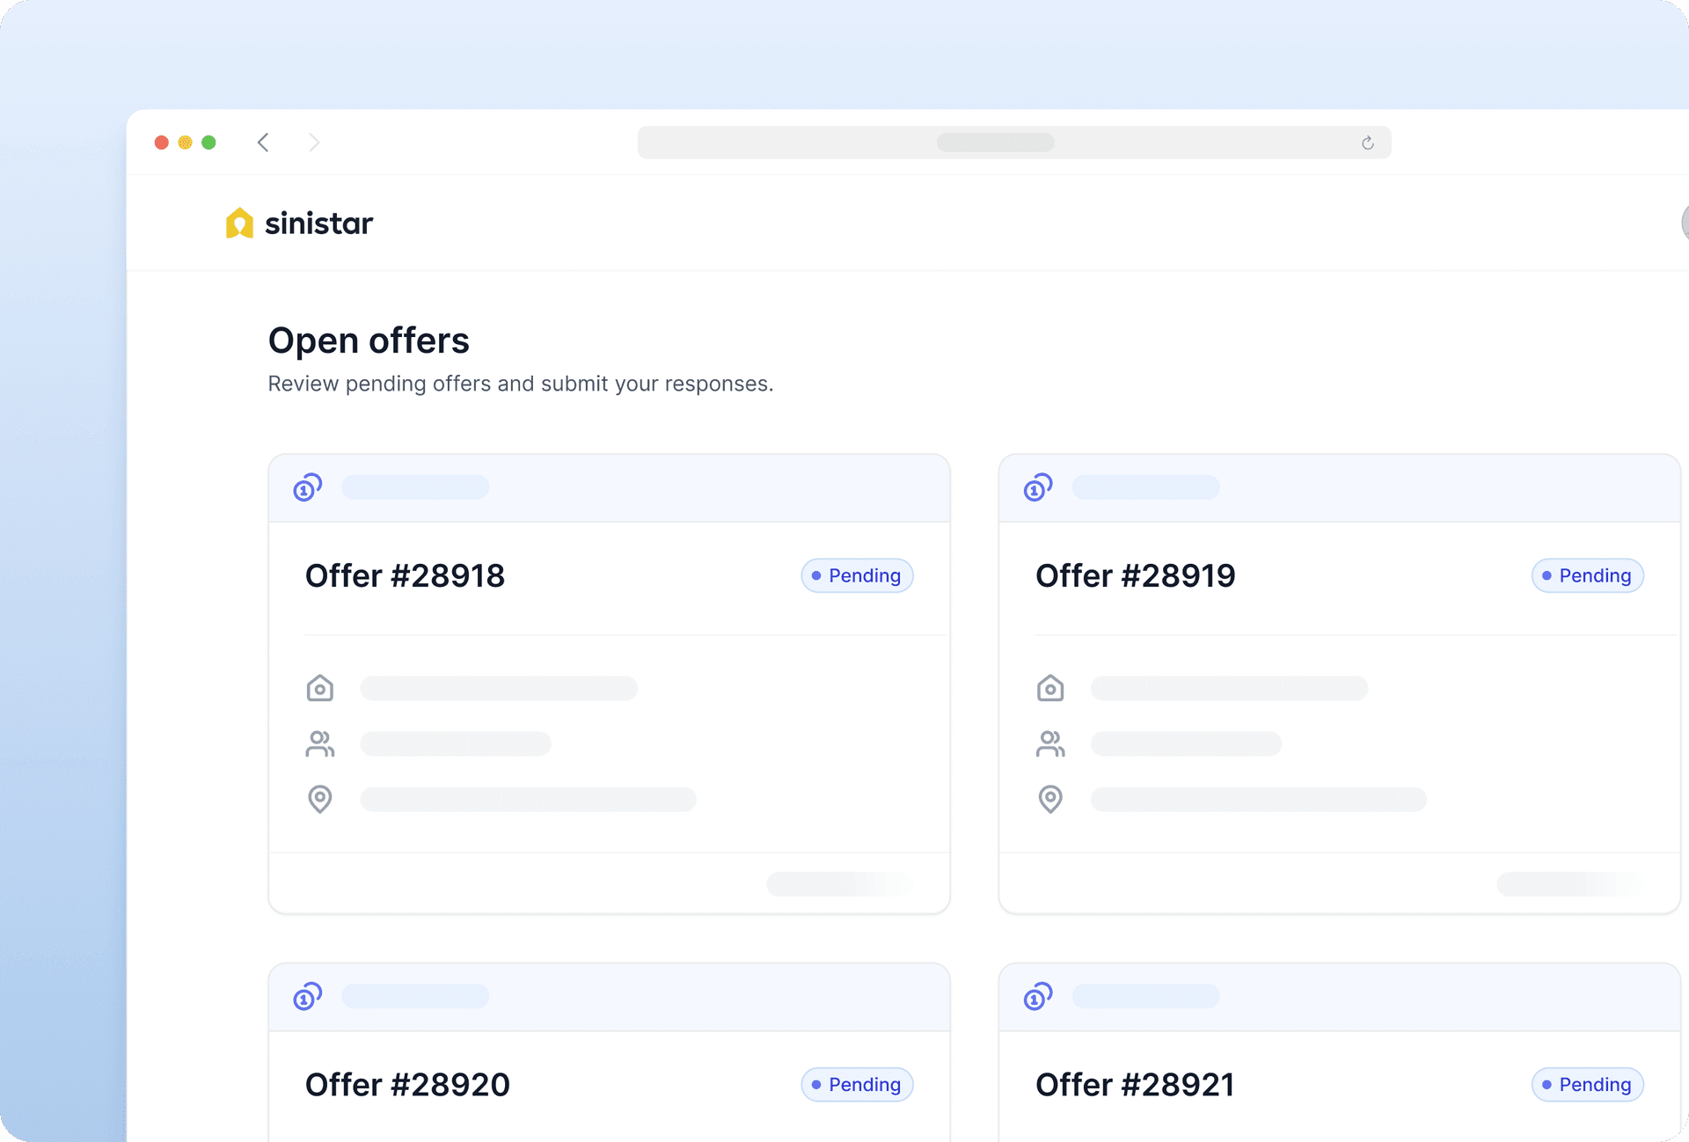Click the Pending badge on Offer #28918
Image resolution: width=1689 pixels, height=1142 pixels.
click(857, 575)
